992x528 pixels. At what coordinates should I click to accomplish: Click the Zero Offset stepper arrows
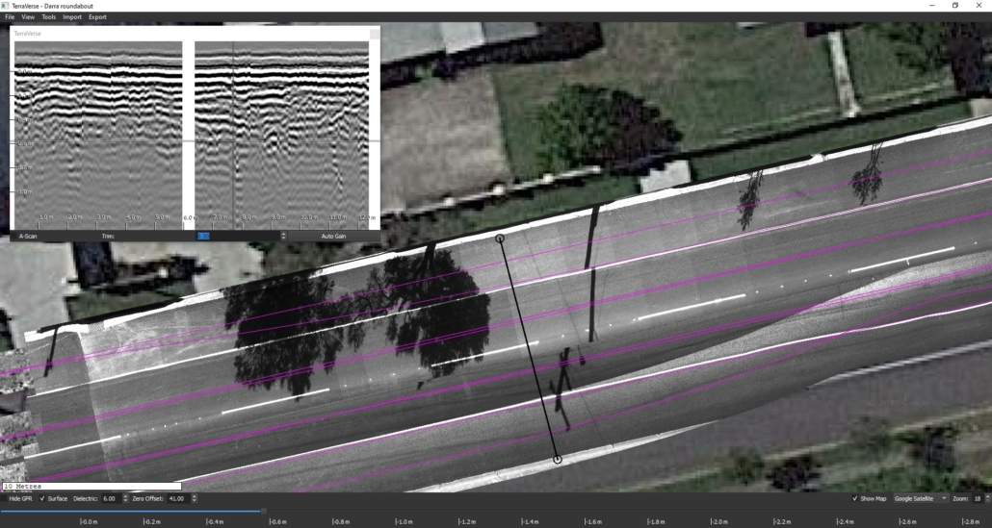pos(195,498)
